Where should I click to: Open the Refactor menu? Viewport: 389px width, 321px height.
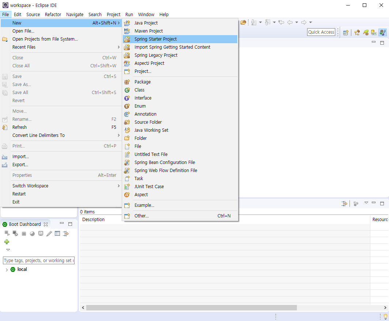click(53, 14)
